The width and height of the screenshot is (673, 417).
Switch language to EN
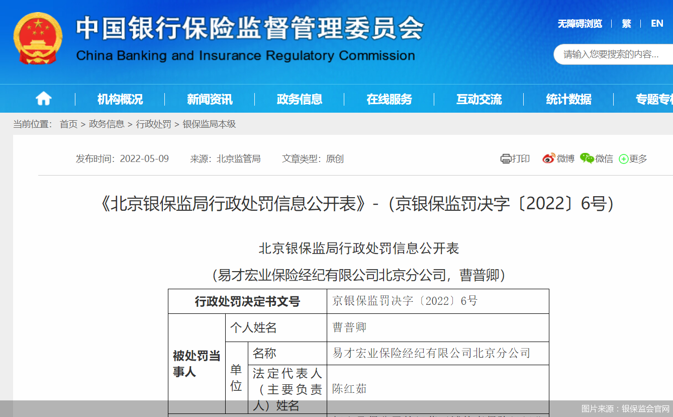656,24
